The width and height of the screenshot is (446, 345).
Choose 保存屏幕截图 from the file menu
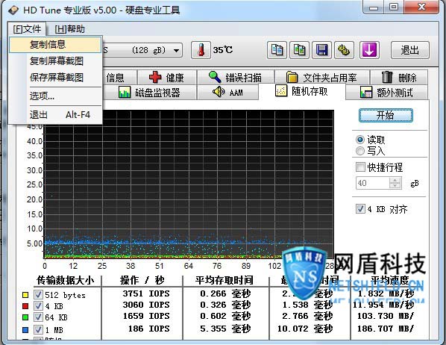pyautogui.click(x=55, y=78)
